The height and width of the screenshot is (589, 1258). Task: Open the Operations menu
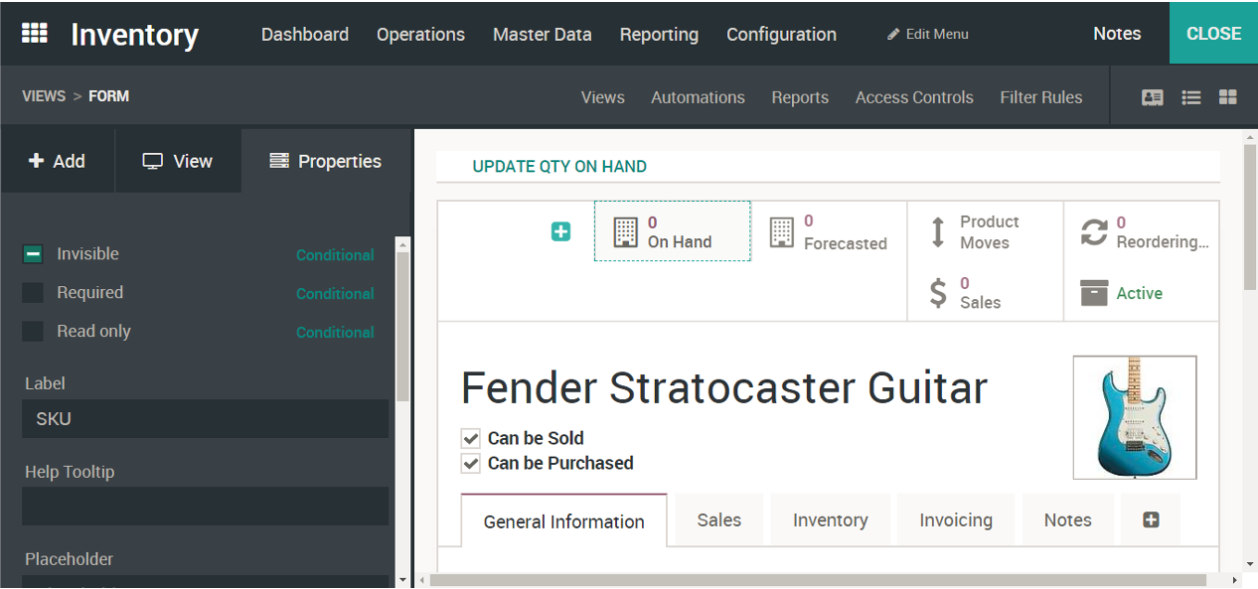(x=420, y=34)
